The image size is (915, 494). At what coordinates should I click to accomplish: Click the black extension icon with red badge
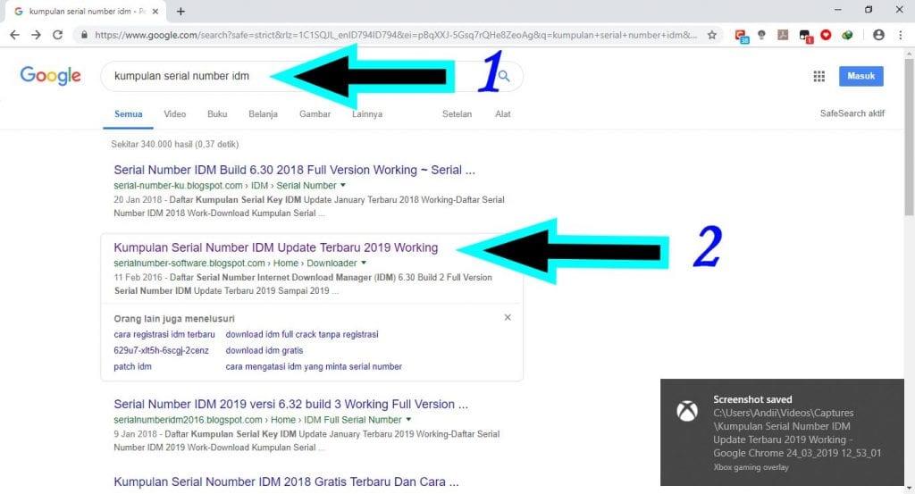[x=806, y=36]
